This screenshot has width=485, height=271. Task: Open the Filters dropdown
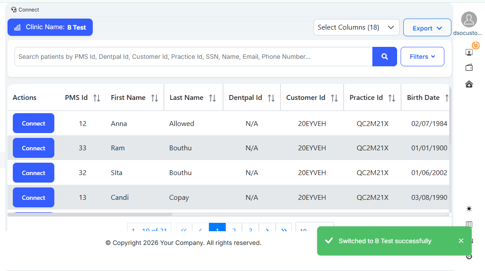coord(422,57)
